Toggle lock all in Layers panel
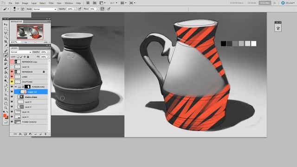The image size is (297, 167). [28, 57]
